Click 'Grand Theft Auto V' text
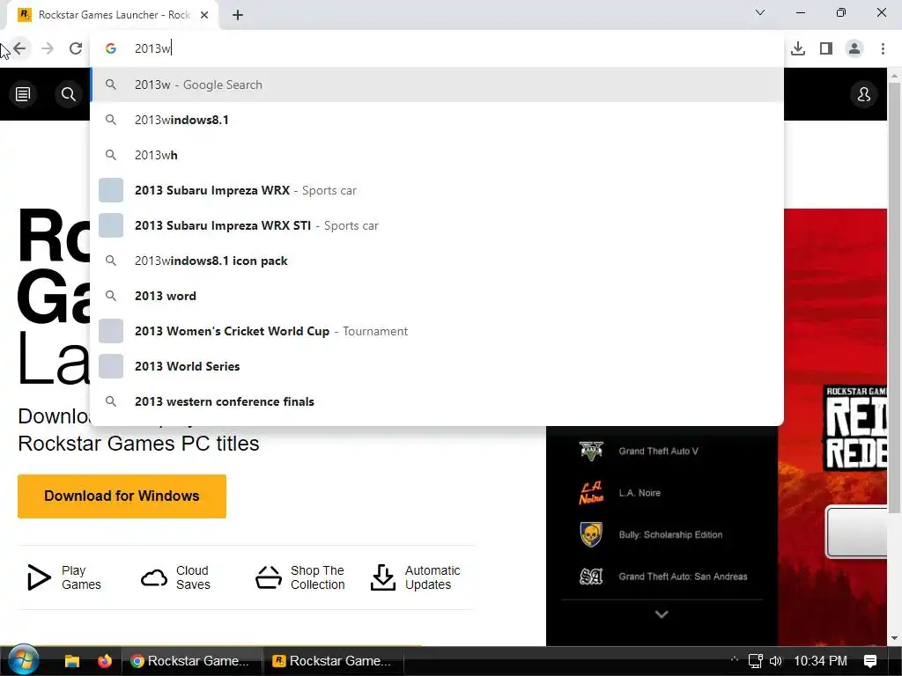The height and width of the screenshot is (676, 902). [x=658, y=452]
